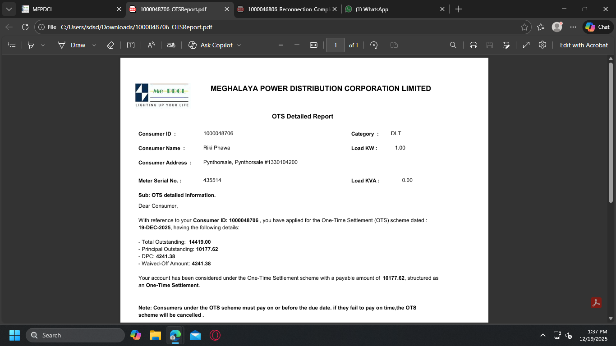Open PDF toolbar settings gear

coord(542,45)
